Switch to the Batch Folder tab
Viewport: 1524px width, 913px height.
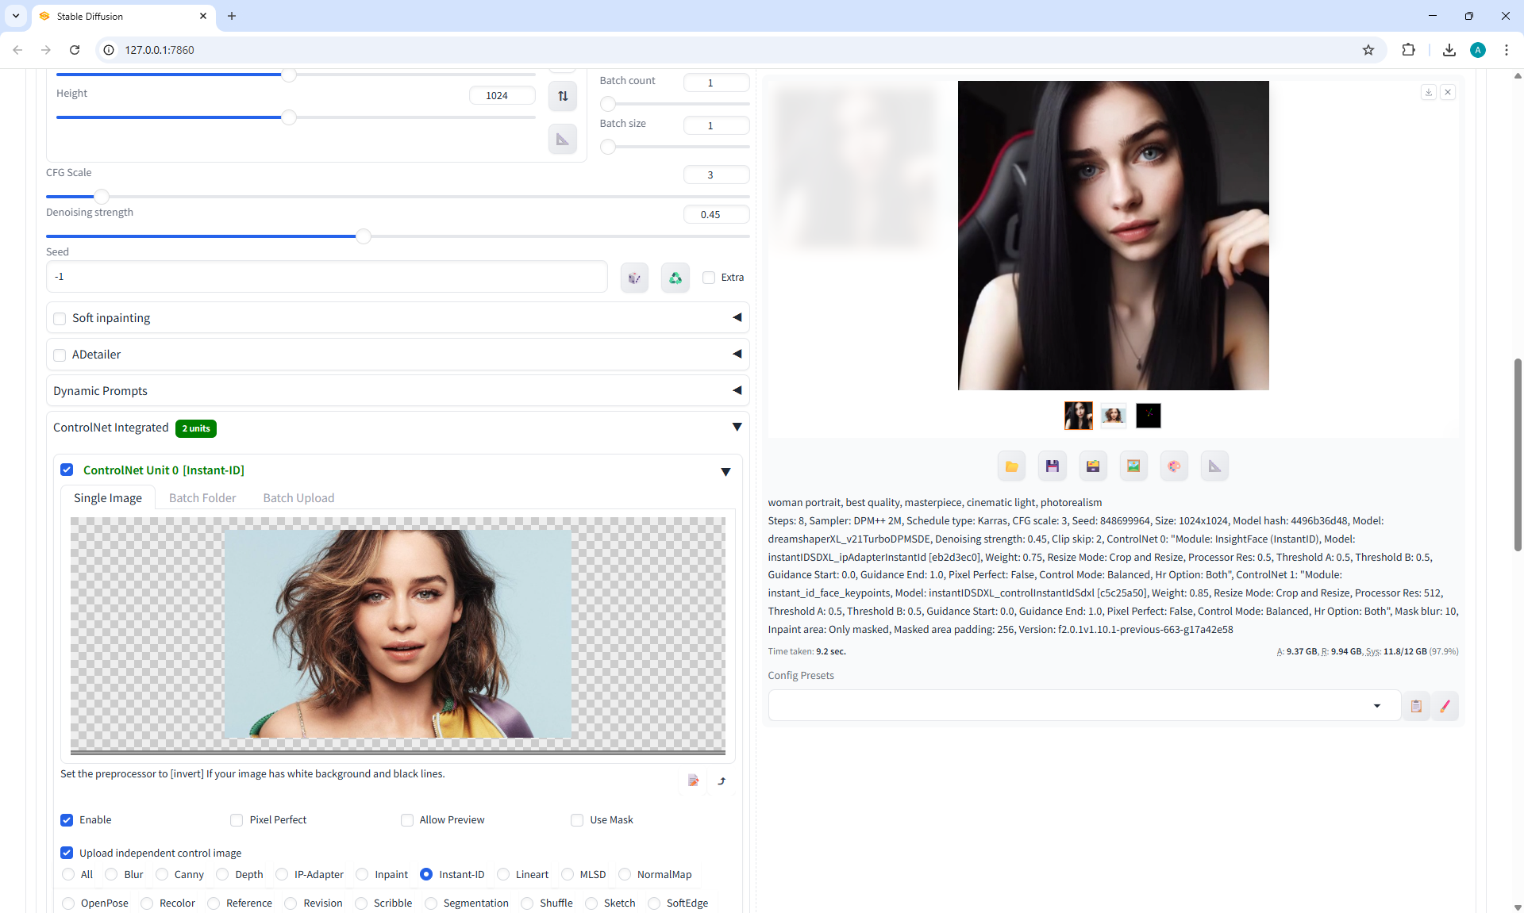tap(202, 498)
